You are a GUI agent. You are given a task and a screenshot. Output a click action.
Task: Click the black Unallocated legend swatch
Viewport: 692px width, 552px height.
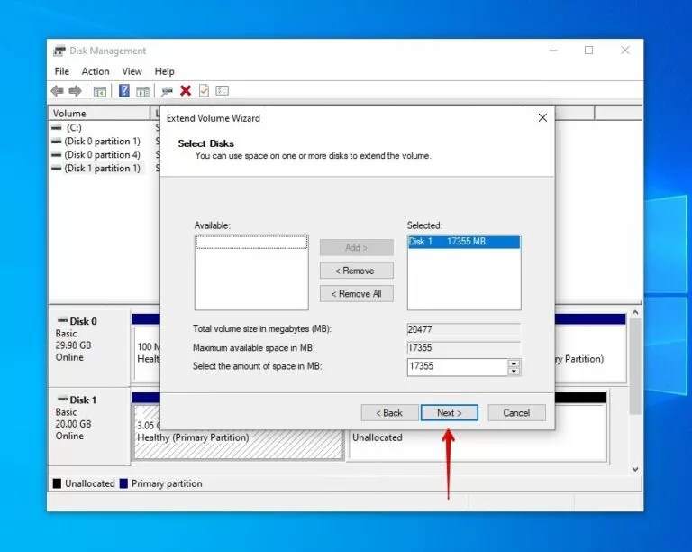[57, 483]
